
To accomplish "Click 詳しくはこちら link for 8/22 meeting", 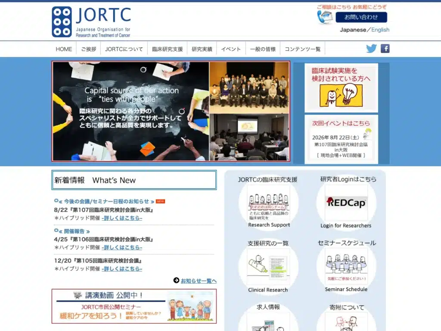I will (x=122, y=218).
